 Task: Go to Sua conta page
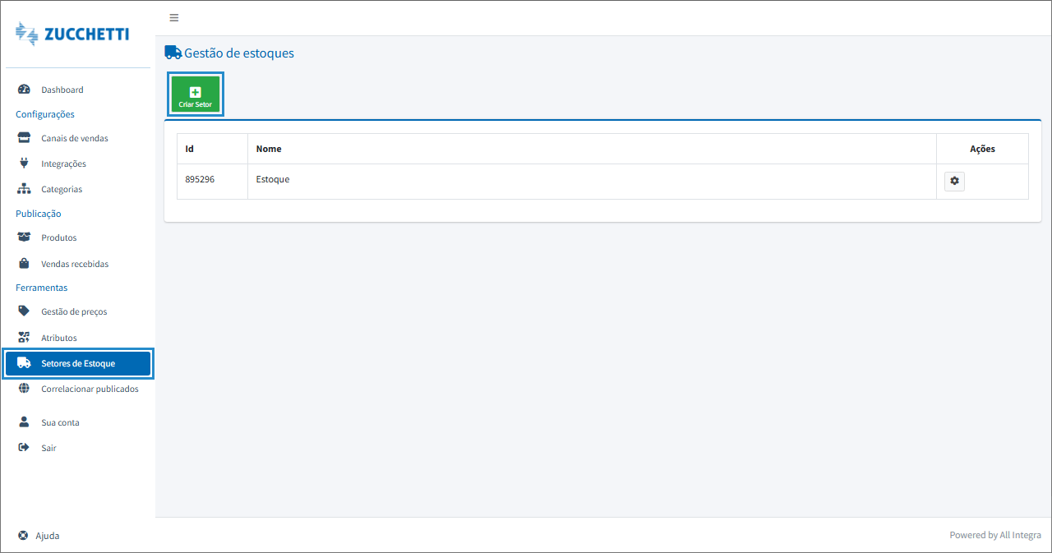pos(60,422)
